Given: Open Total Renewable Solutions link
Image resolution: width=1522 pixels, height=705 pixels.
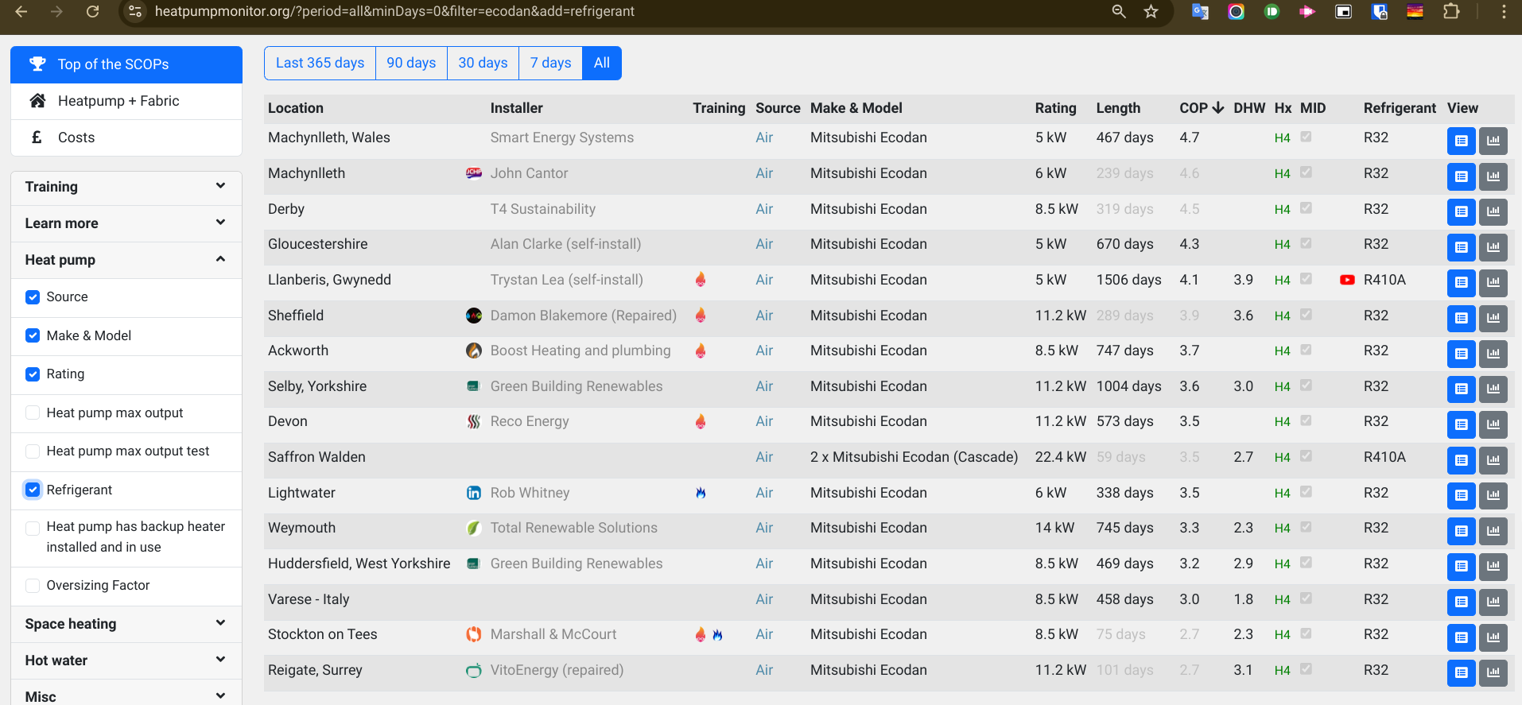Looking at the screenshot, I should tap(574, 528).
